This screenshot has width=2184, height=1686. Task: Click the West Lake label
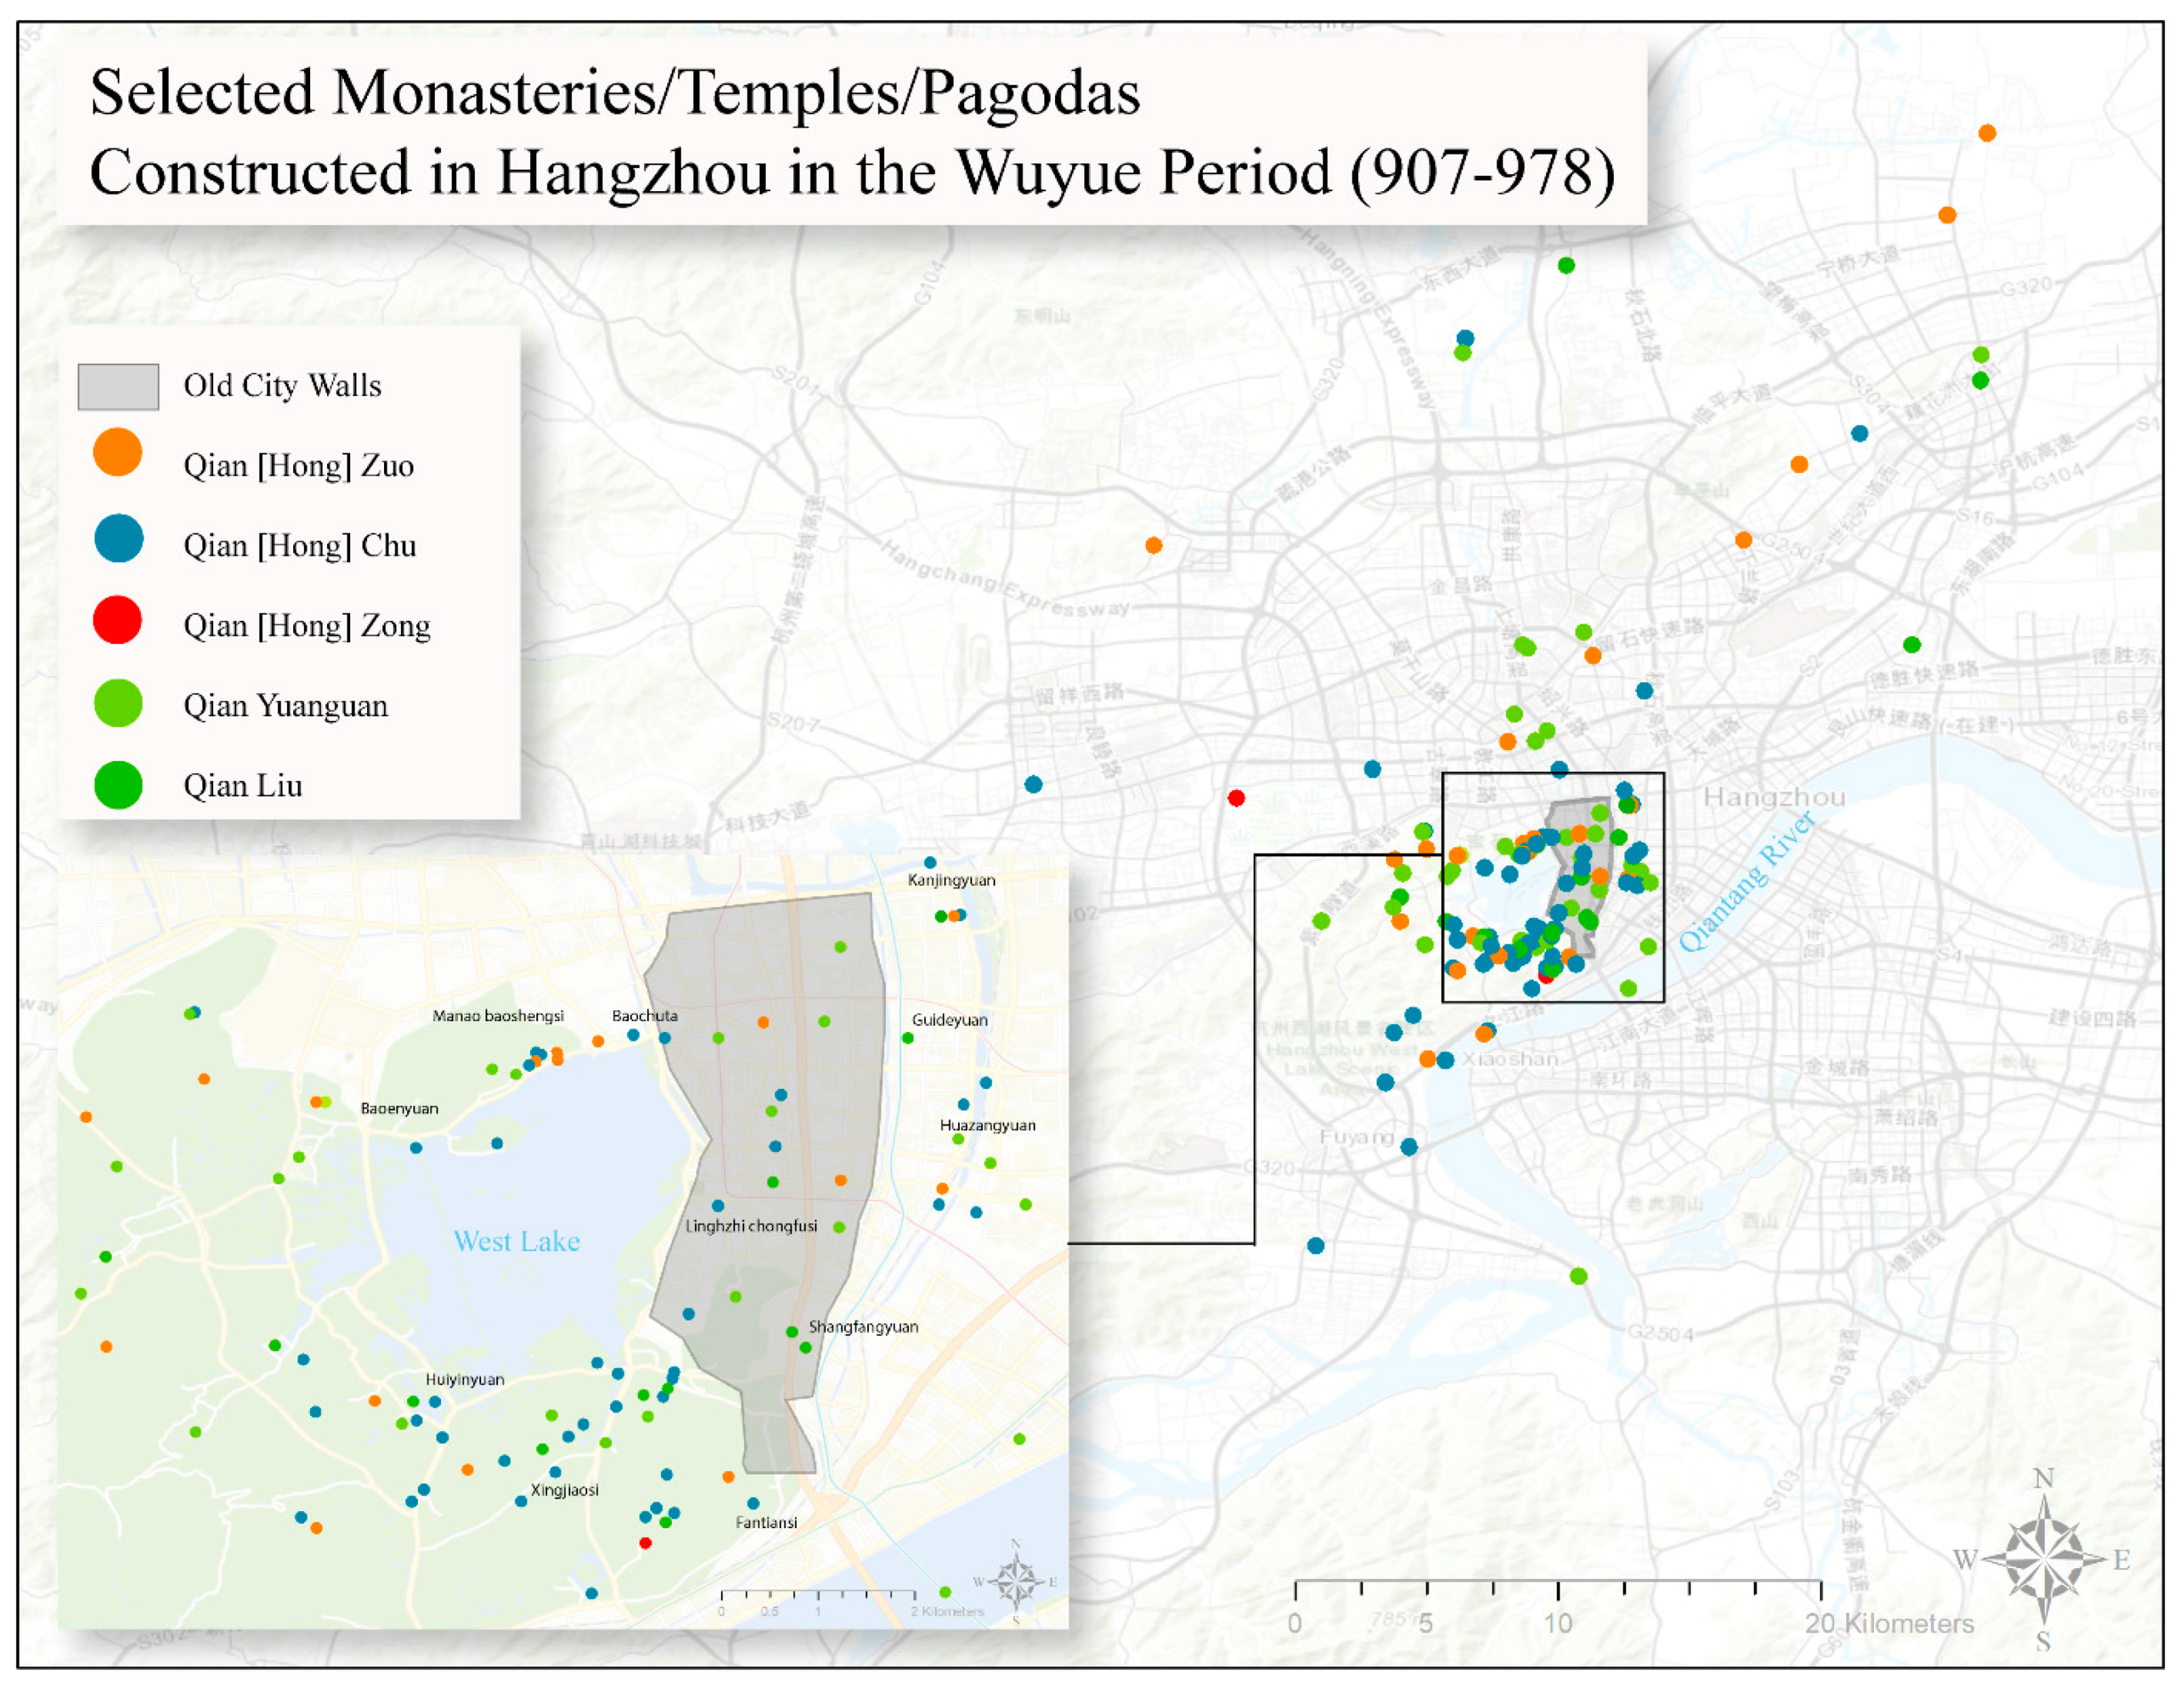(516, 1241)
